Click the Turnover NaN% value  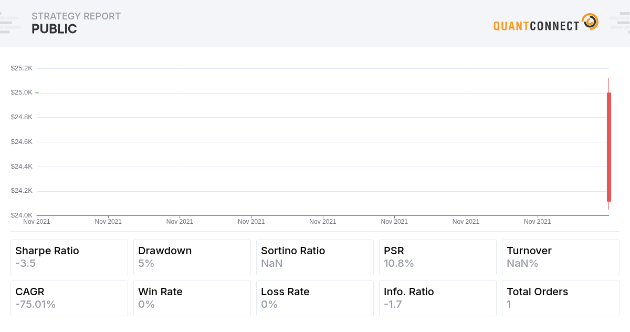tap(522, 264)
